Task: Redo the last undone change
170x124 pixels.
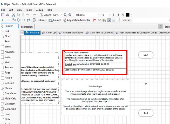Action: [34, 15]
